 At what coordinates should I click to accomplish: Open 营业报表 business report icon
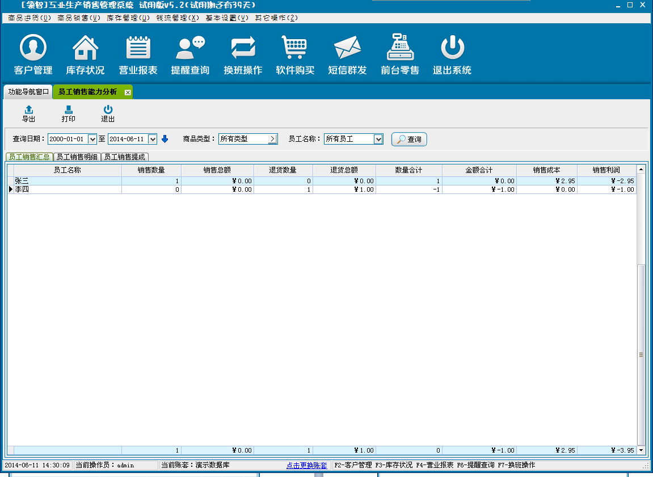click(x=138, y=48)
